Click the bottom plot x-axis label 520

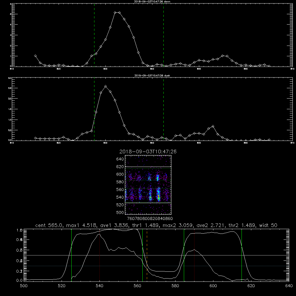[x=62, y=286]
